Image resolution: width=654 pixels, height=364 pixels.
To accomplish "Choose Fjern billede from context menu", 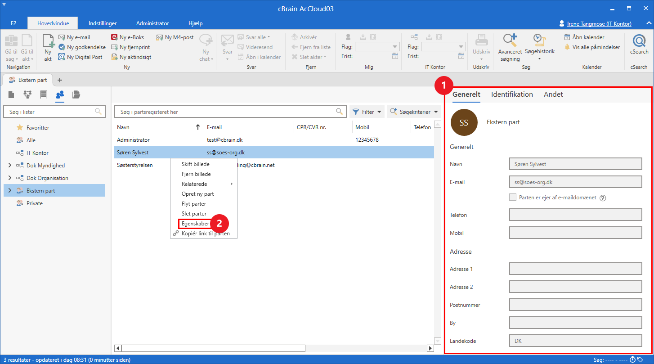I will 203,174.
